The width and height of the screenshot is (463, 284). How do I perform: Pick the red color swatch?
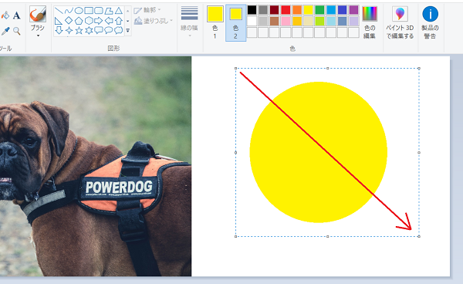[x=286, y=10]
